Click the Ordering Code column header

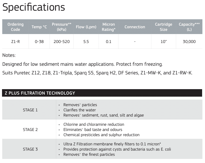point(16,27)
